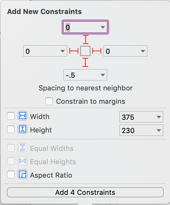Check the Width constraint checkbox
The image size is (170, 205).
11,116
